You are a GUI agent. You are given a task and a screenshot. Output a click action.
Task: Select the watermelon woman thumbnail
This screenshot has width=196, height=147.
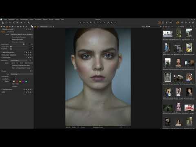(x=189, y=108)
